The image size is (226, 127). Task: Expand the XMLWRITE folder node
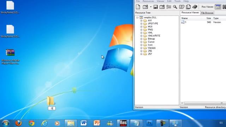pos(141,36)
